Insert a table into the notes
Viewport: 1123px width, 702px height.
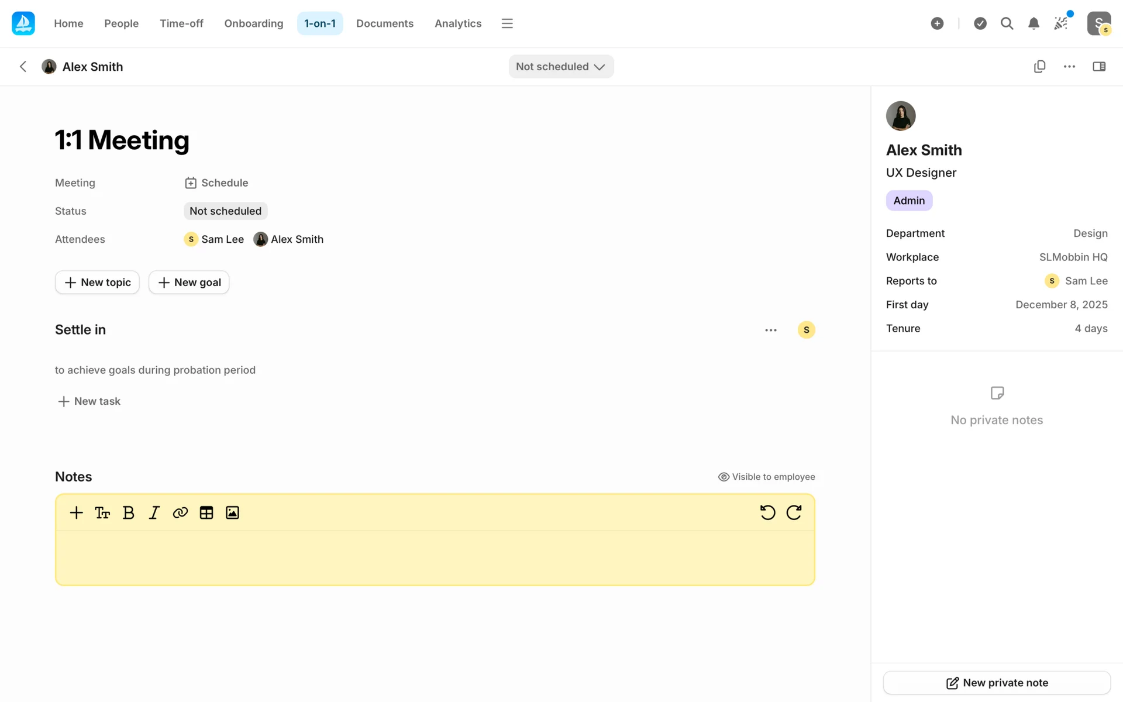[x=206, y=513]
